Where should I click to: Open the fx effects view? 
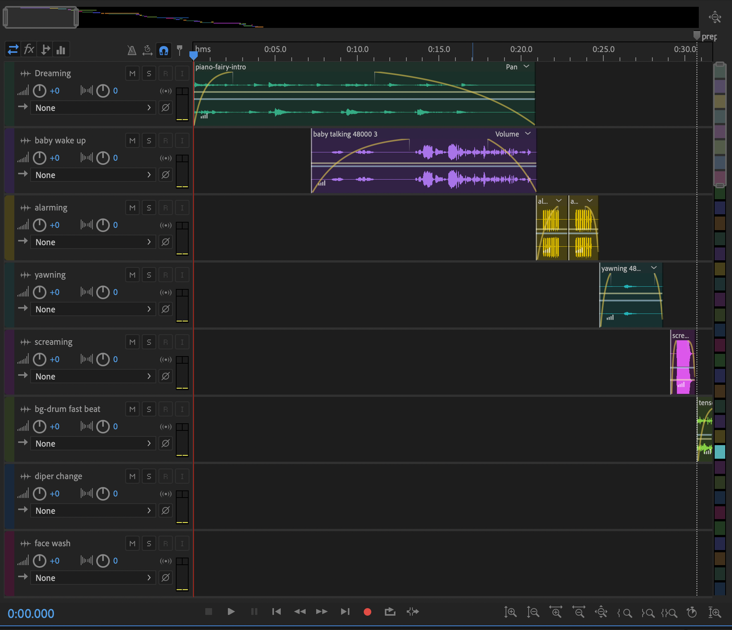click(29, 49)
